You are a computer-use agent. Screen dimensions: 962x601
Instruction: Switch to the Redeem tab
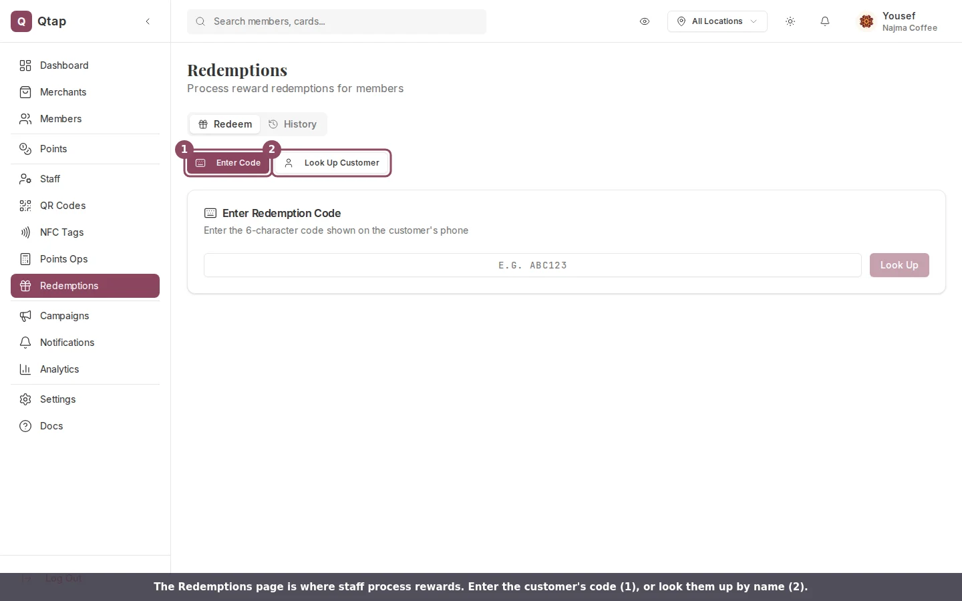pyautogui.click(x=225, y=124)
